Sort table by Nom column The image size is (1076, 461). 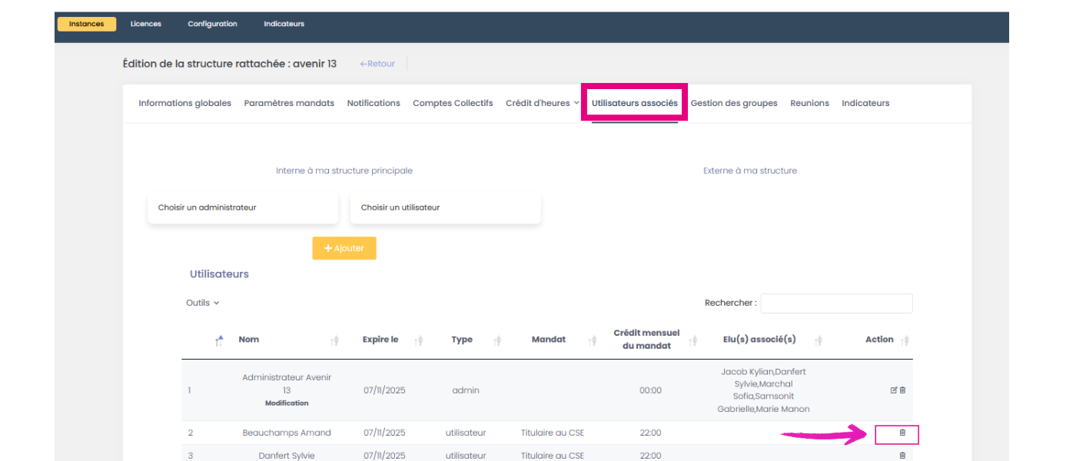tap(334, 340)
